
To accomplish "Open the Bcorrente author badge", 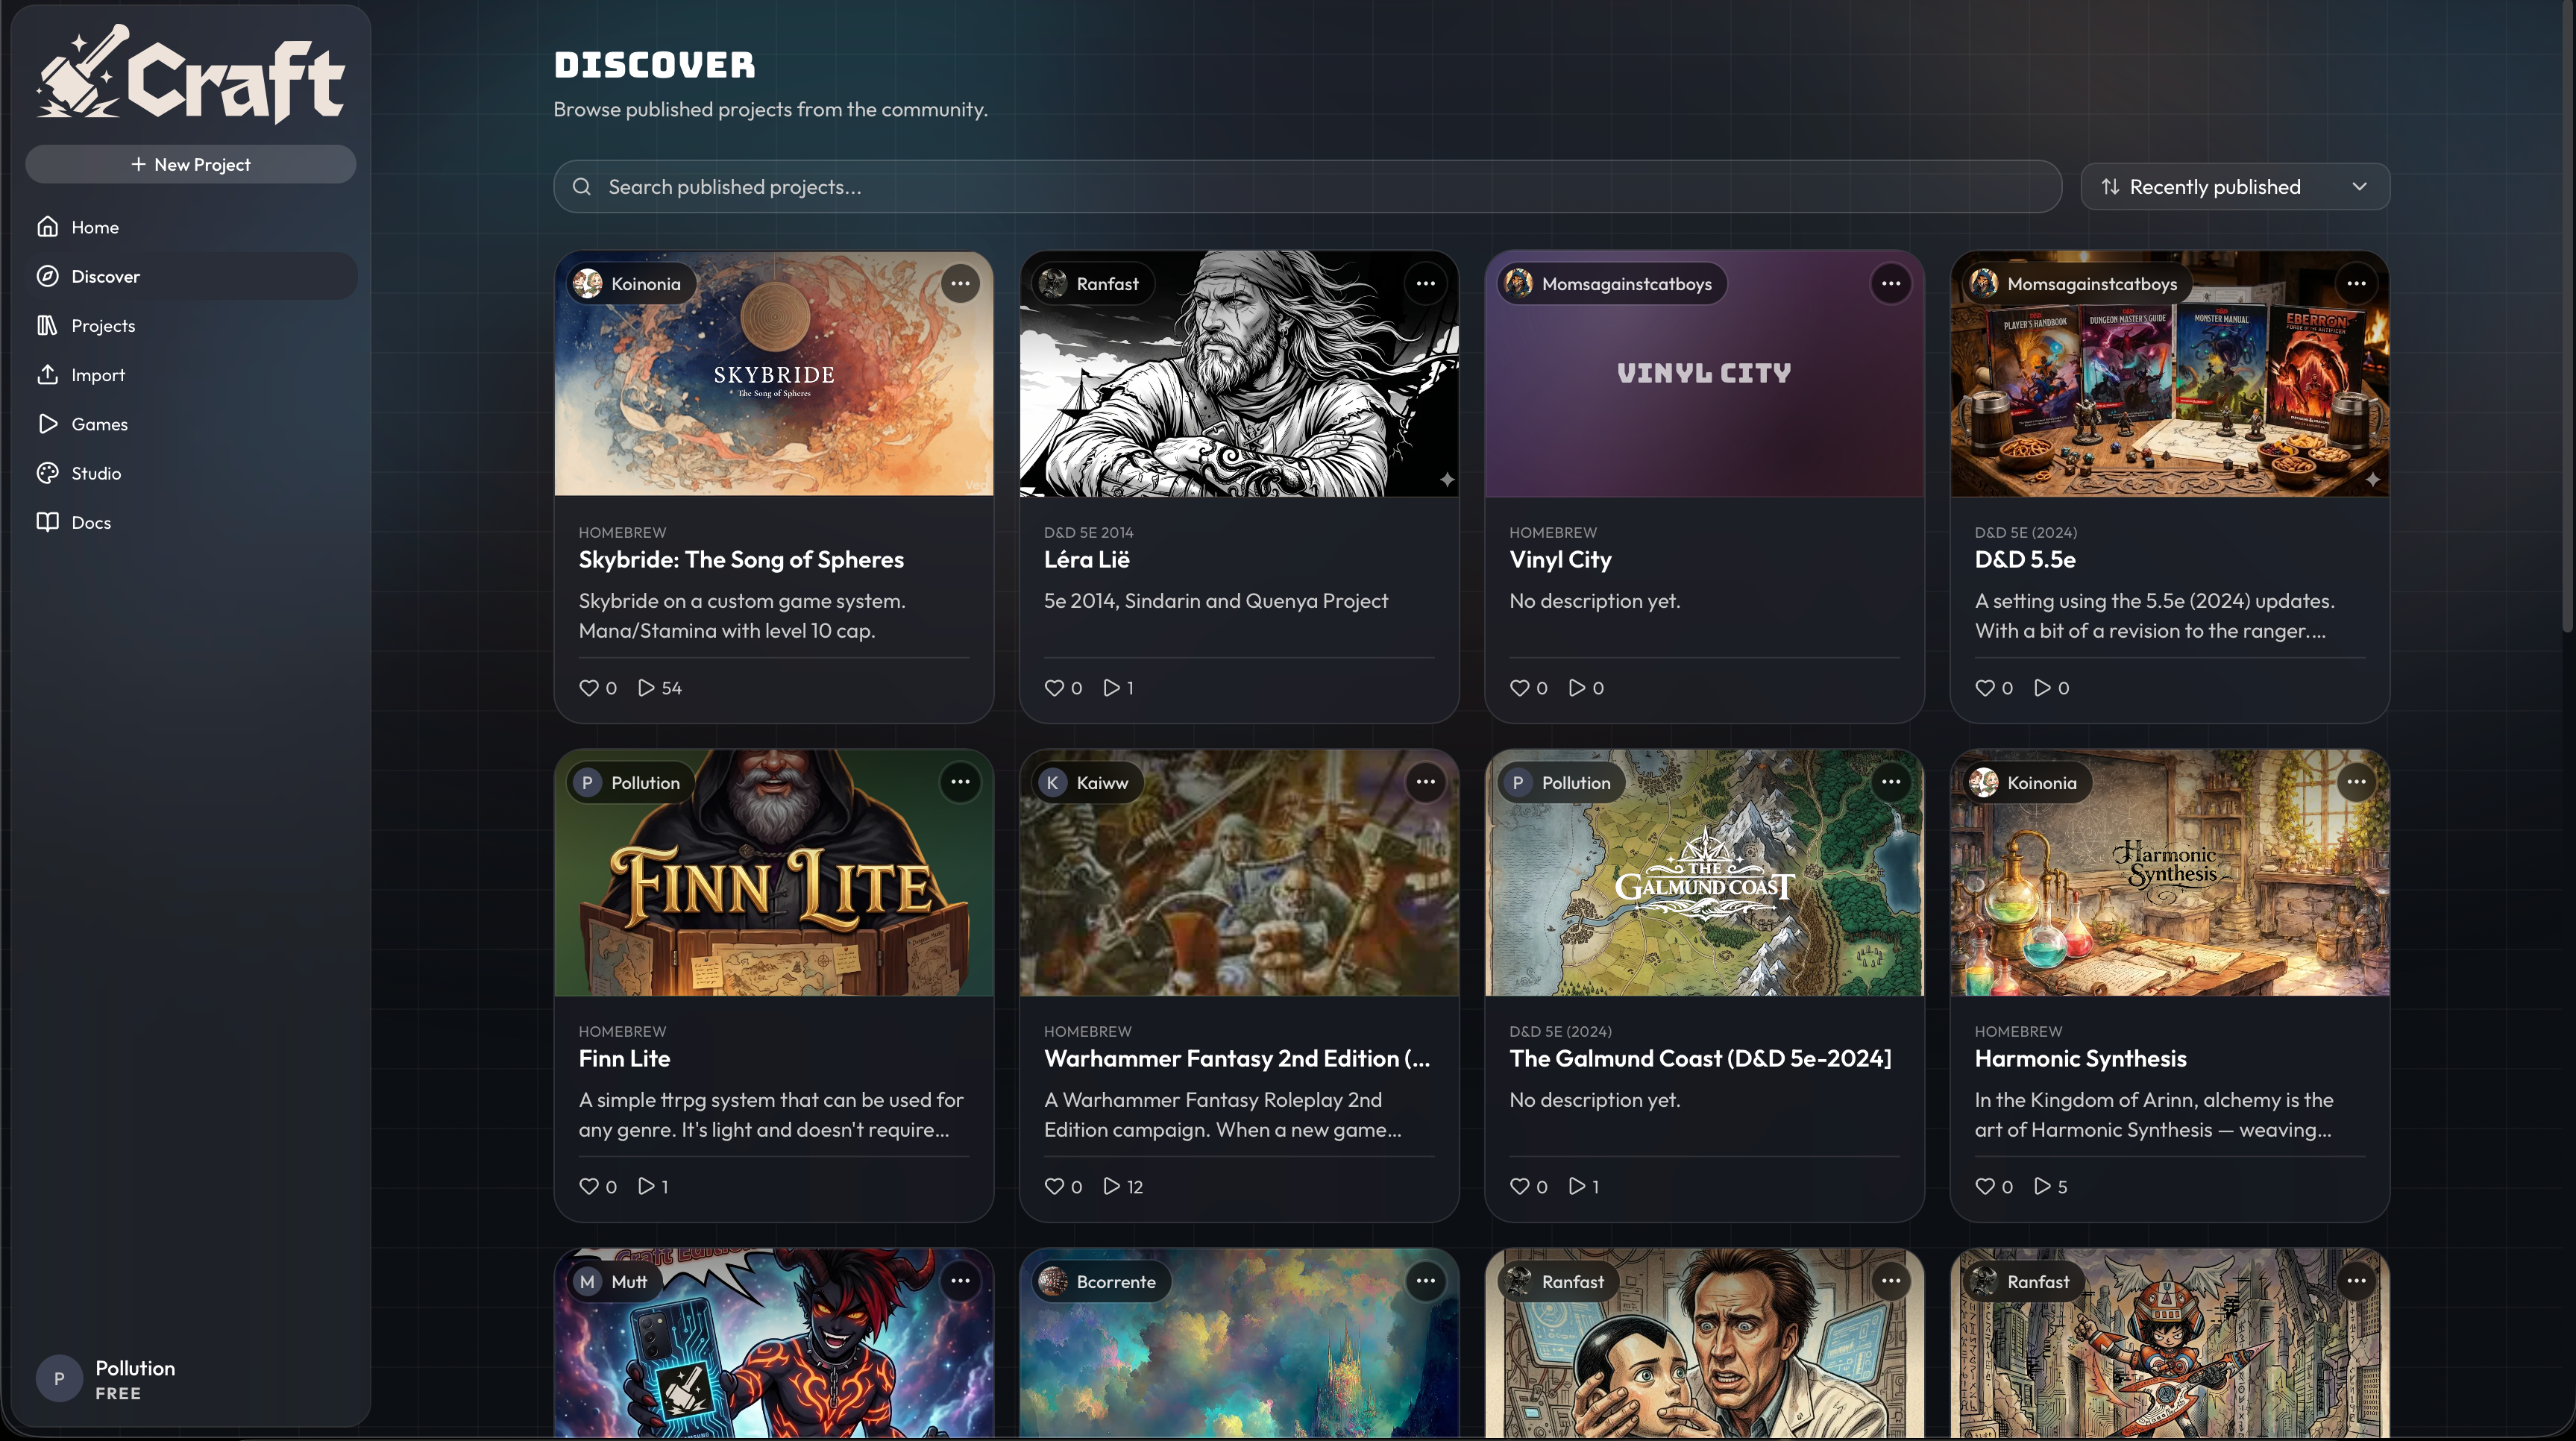I will [1102, 1282].
